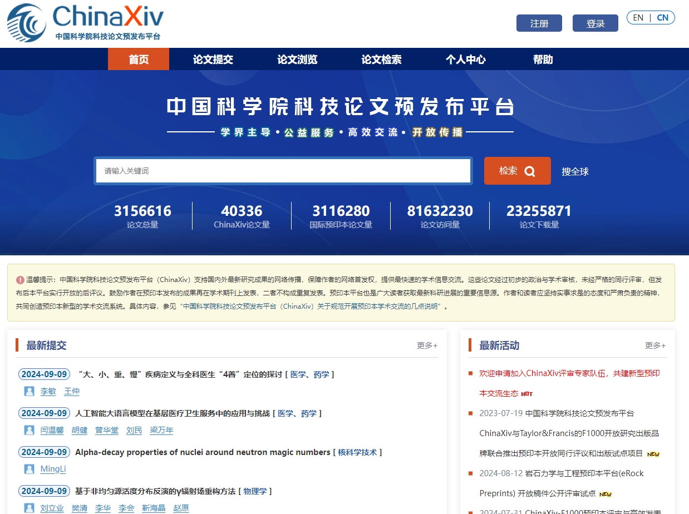Open the 首页 tab
The width and height of the screenshot is (689, 514).
(x=139, y=59)
